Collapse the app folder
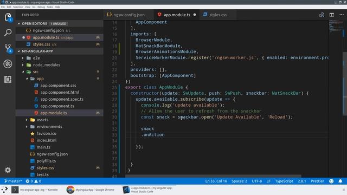 (27, 79)
